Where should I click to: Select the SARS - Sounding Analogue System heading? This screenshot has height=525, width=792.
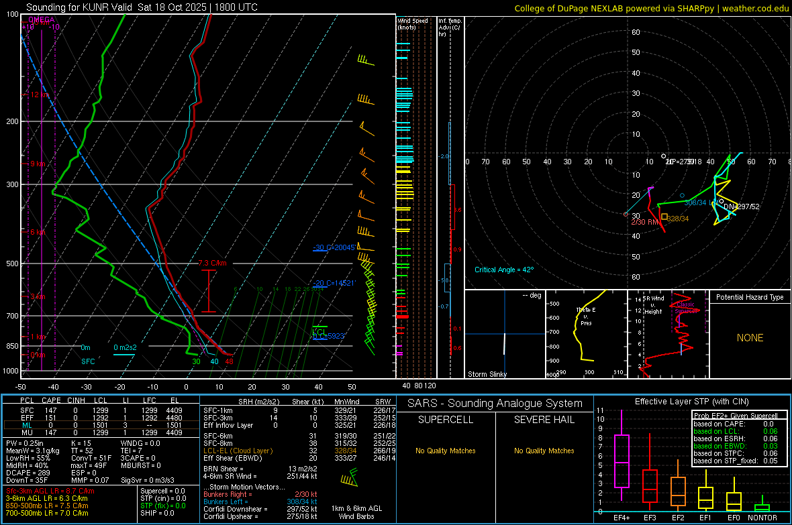pyautogui.click(x=495, y=404)
